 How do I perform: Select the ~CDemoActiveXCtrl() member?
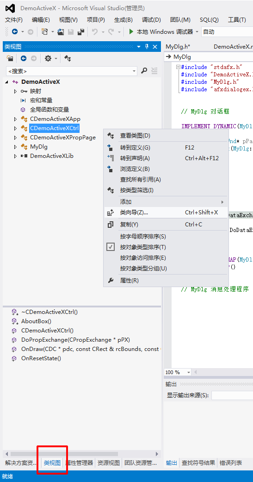(49, 312)
